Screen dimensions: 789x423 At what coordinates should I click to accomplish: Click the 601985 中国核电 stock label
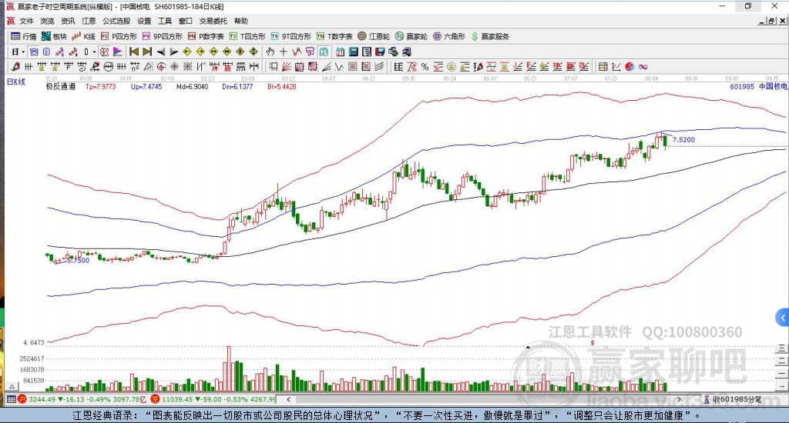pos(758,86)
